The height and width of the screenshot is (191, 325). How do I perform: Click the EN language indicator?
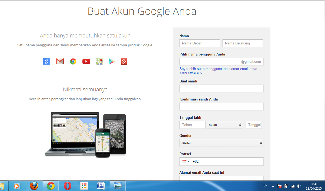pyautogui.click(x=265, y=186)
